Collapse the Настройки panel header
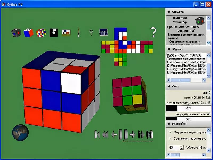 pyautogui.click(x=189, y=124)
